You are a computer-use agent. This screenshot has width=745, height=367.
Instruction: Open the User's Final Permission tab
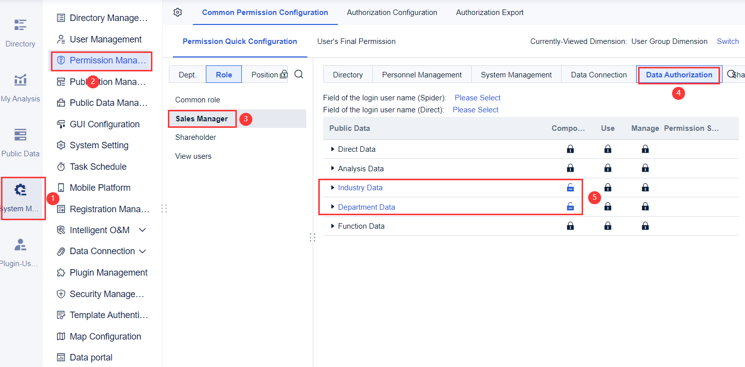pos(356,41)
